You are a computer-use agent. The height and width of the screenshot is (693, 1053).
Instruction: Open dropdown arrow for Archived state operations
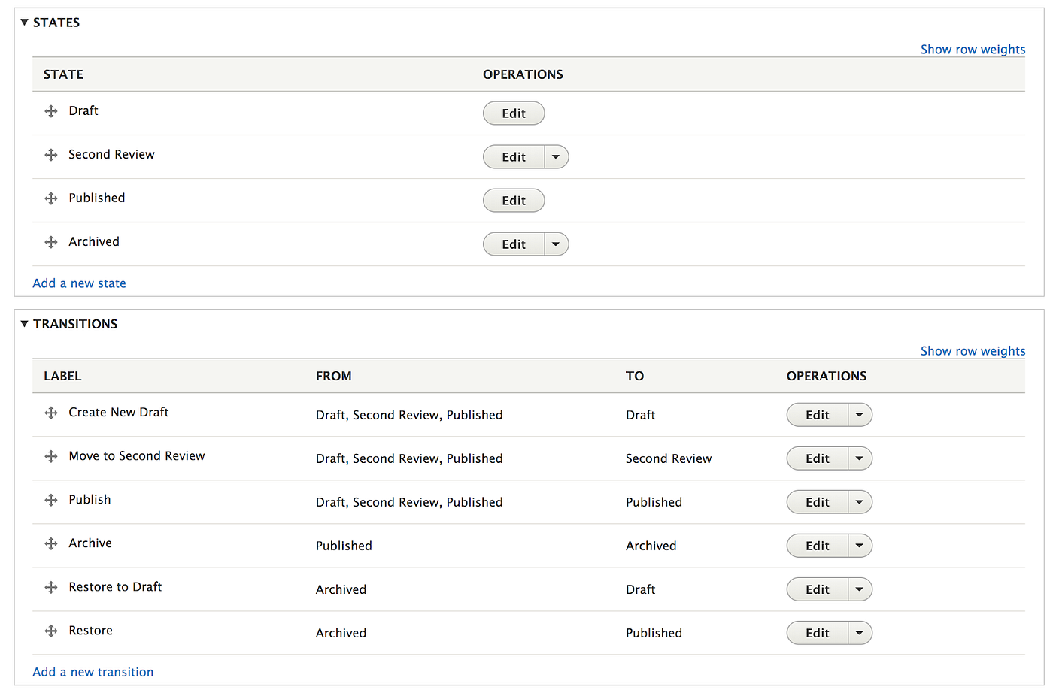(x=556, y=244)
